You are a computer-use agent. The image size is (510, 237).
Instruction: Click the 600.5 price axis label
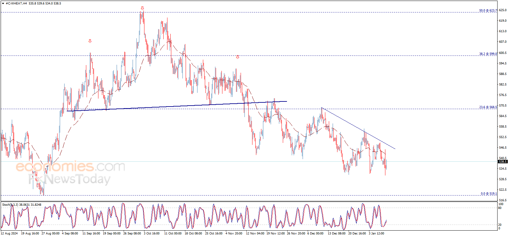point(503,53)
